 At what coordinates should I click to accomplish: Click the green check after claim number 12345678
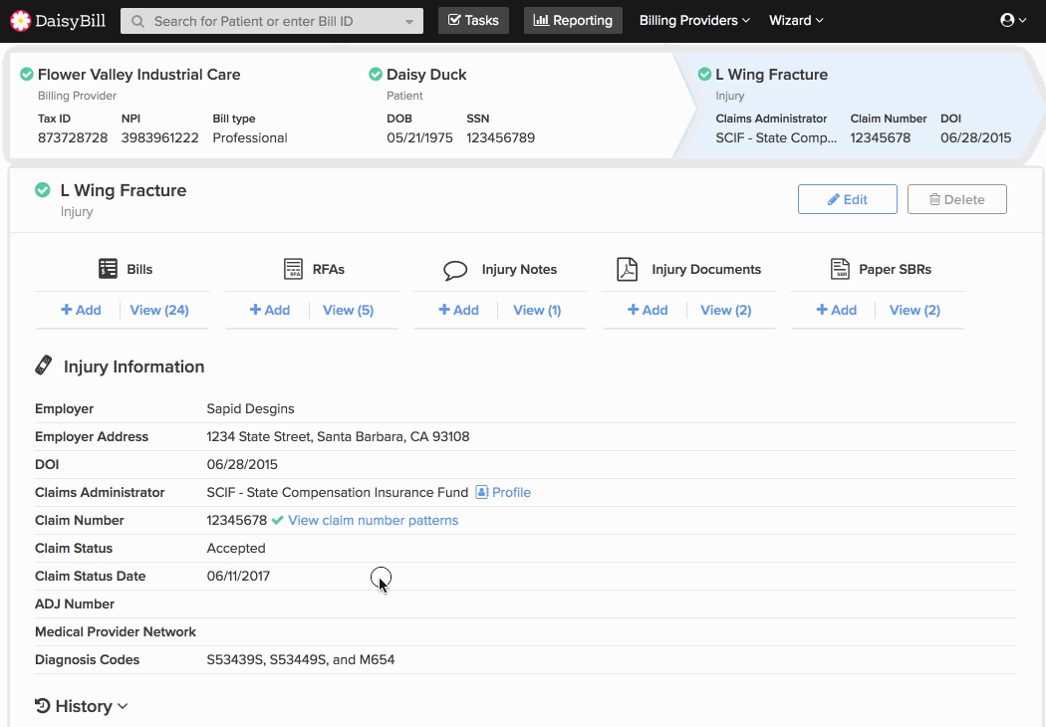tap(278, 520)
